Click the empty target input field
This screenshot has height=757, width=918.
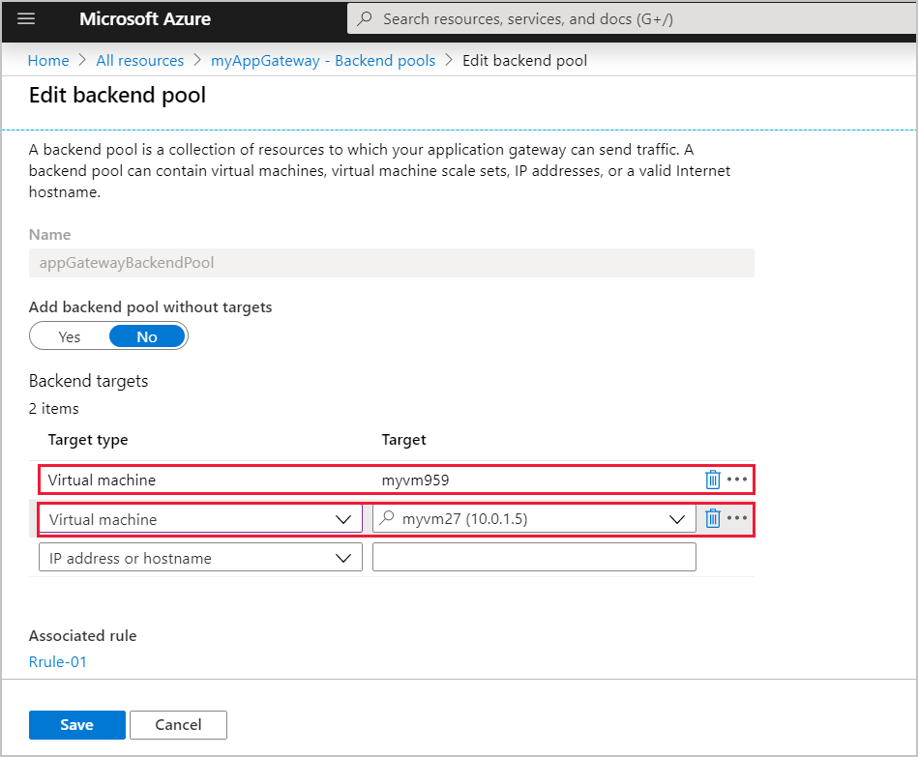534,557
